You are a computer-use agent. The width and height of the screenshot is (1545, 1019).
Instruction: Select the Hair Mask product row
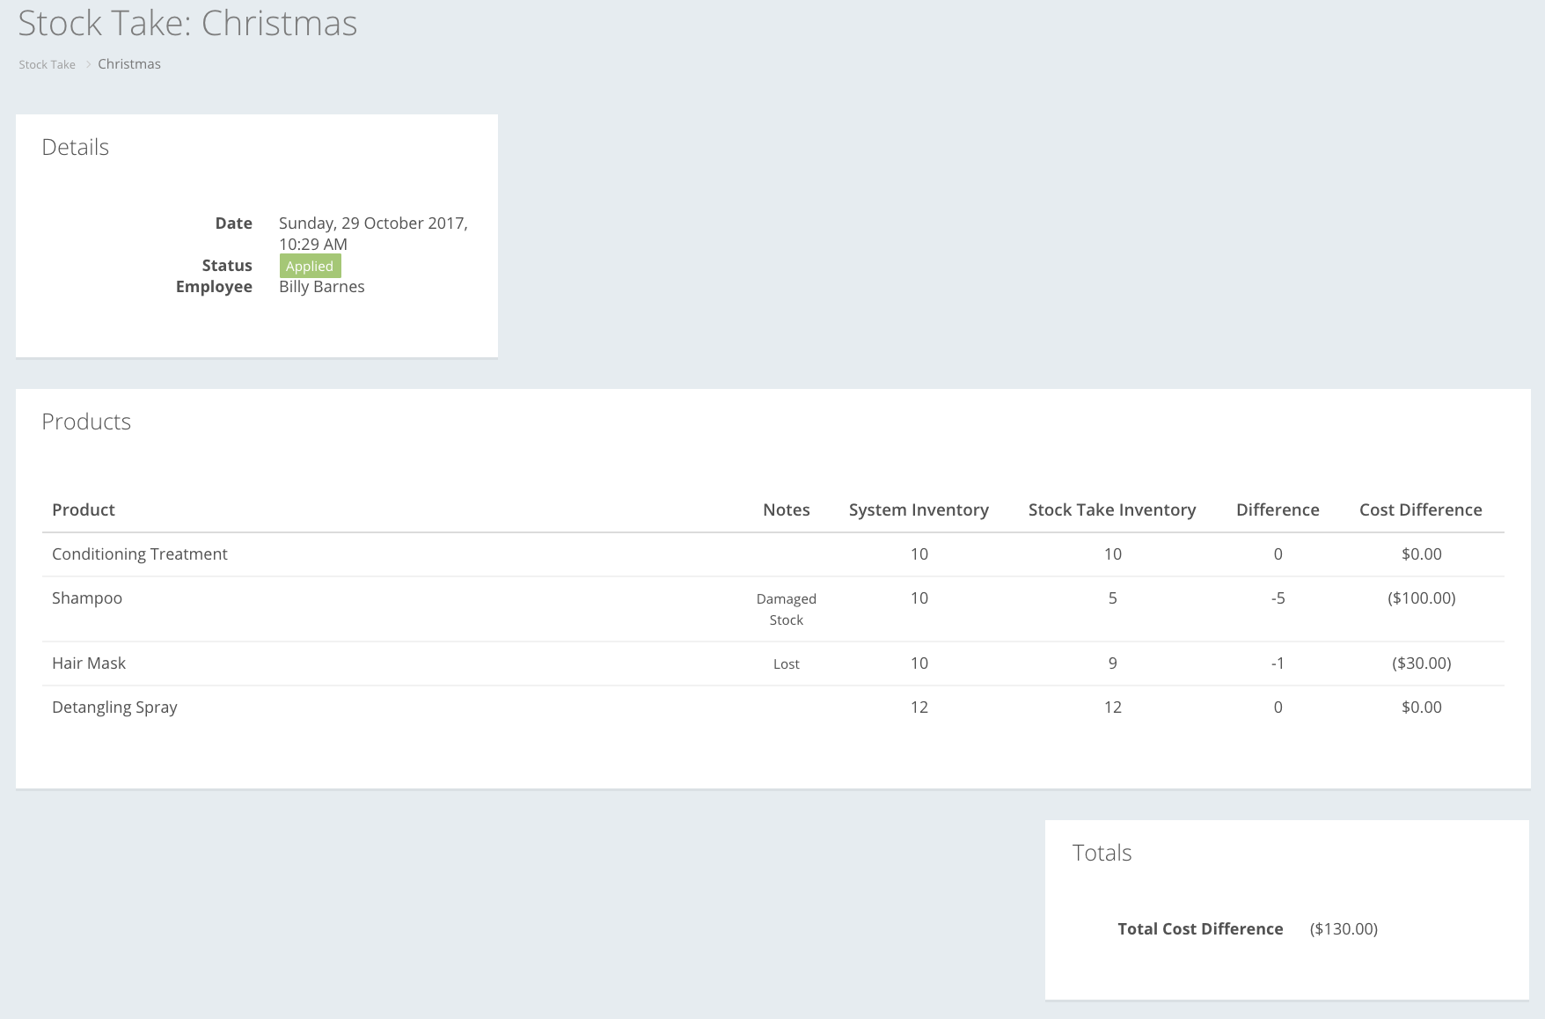89,663
